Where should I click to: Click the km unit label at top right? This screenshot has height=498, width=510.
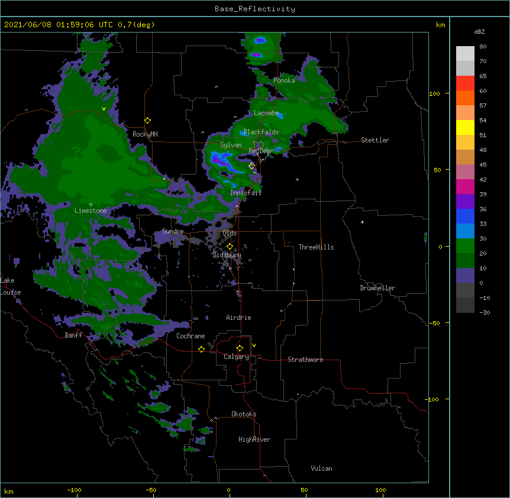pyautogui.click(x=440, y=25)
